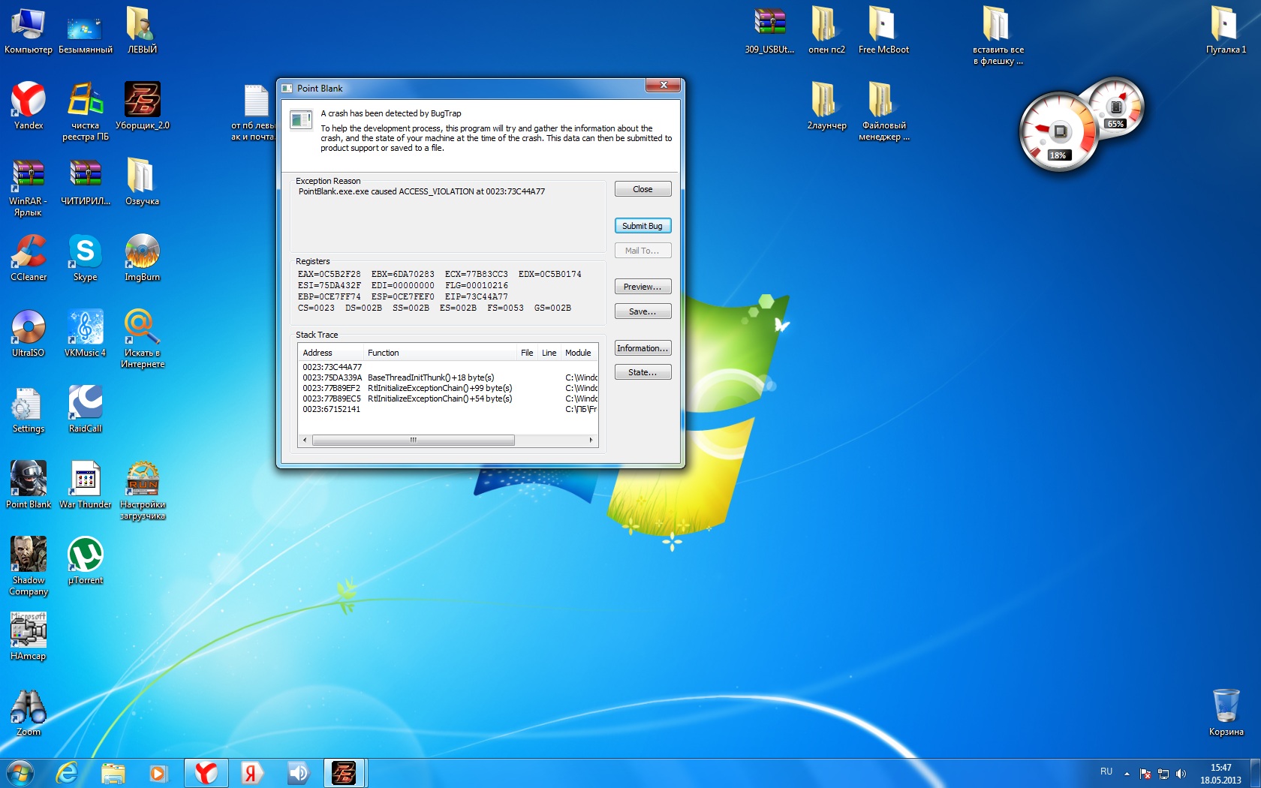Click the File column header
Image resolution: width=1261 pixels, height=788 pixels.
[527, 353]
